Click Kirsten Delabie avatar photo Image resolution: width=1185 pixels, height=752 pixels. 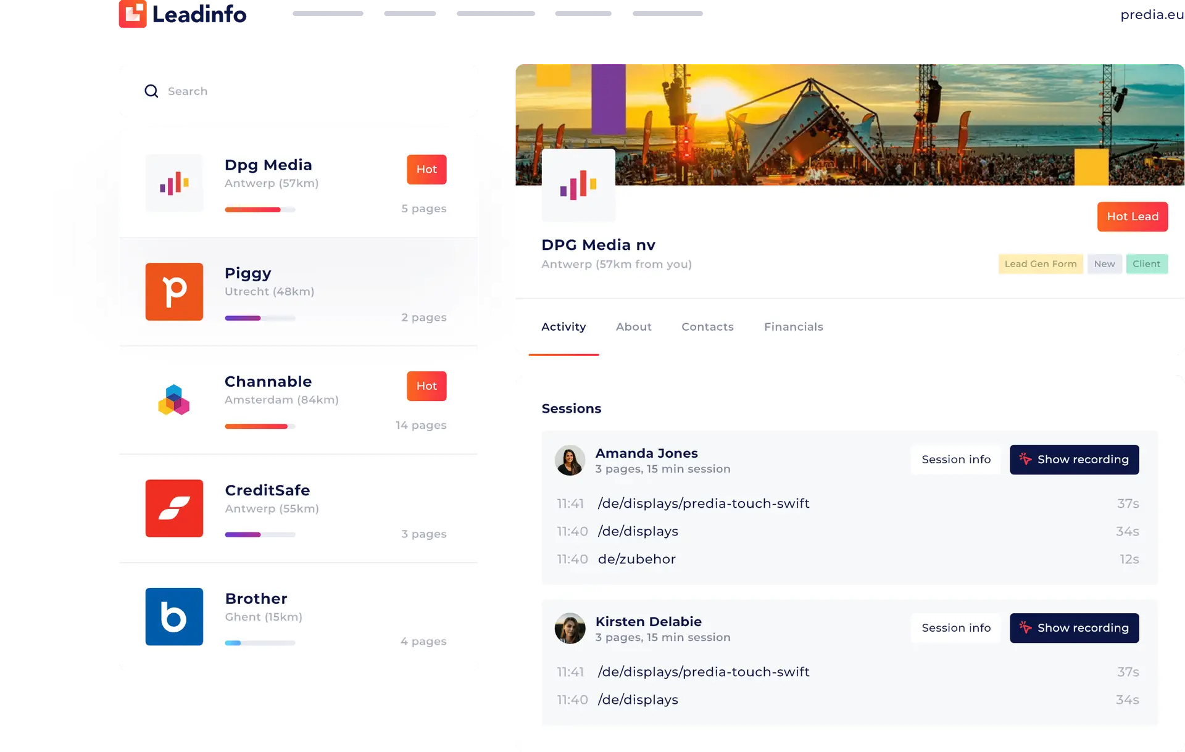point(570,628)
